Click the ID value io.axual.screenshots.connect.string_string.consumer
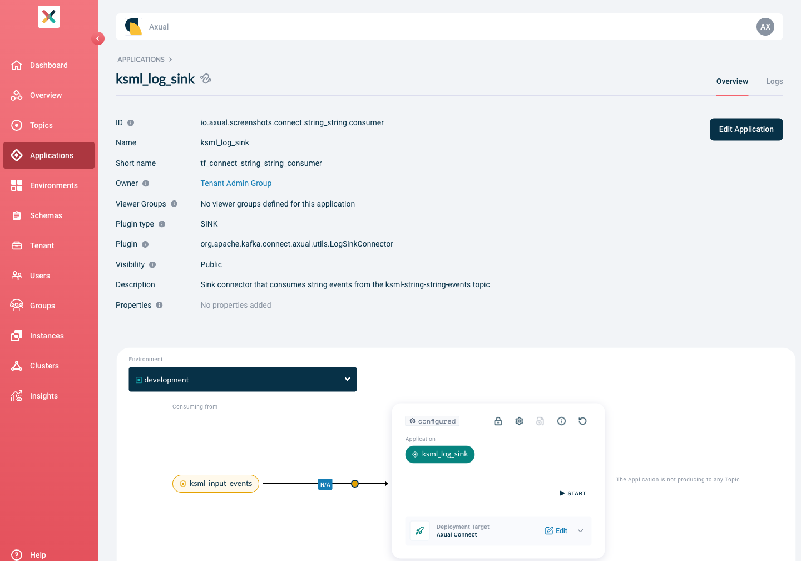 point(292,122)
